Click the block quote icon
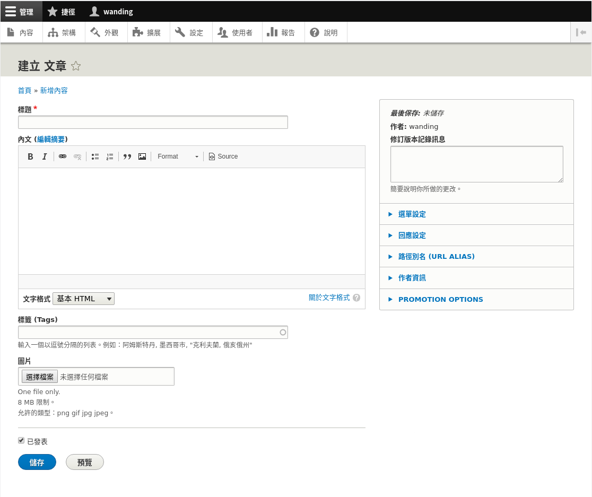Viewport: 592px width, 497px height. point(127,156)
